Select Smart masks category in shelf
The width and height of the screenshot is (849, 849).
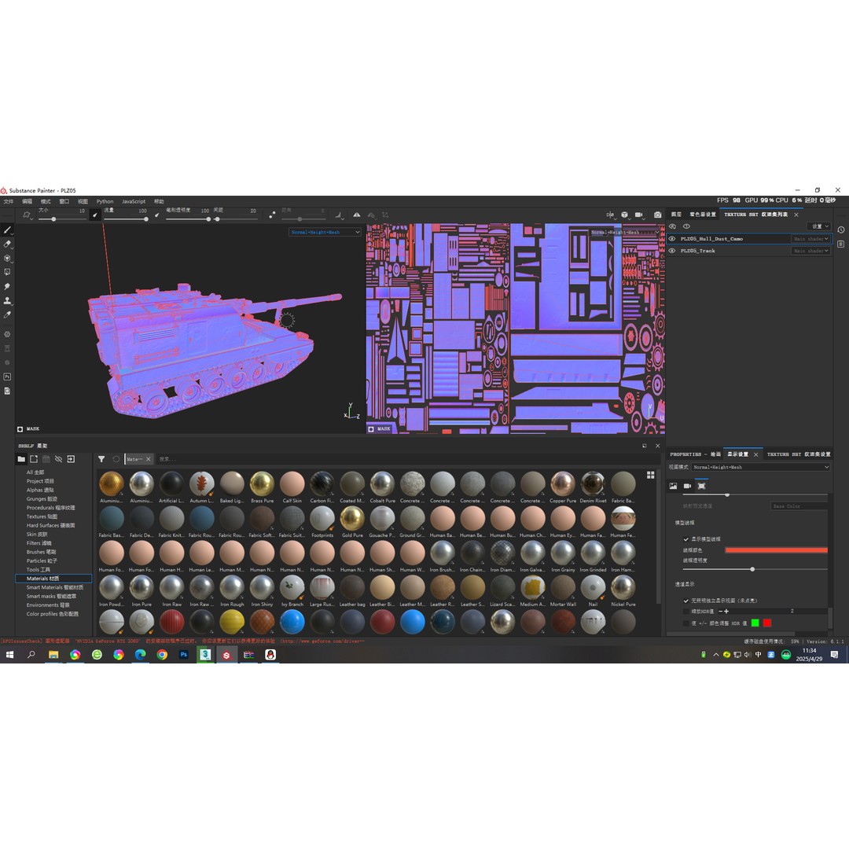click(51, 596)
